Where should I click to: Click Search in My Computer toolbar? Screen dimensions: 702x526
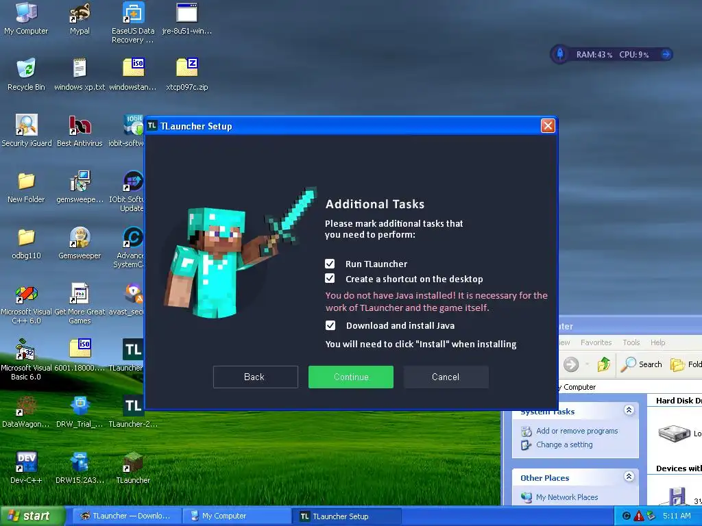tap(642, 364)
